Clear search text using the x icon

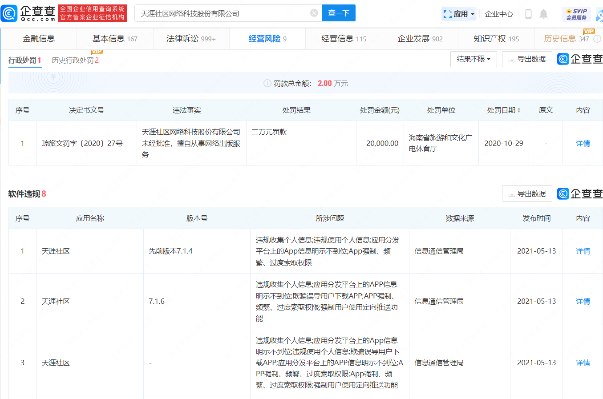pos(314,13)
